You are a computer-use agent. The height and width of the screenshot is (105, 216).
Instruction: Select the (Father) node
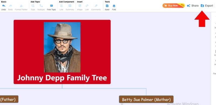pos(9,99)
